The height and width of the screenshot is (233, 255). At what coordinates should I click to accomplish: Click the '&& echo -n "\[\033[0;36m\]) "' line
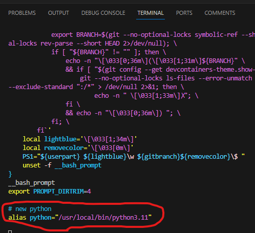pos(123,113)
